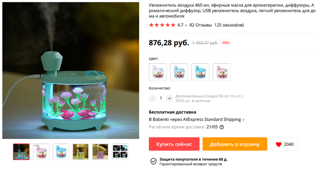Choose the blue humidifier color option

click(200, 72)
